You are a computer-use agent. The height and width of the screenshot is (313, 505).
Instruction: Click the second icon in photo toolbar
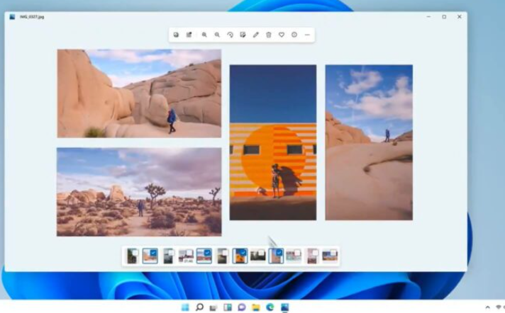(189, 35)
